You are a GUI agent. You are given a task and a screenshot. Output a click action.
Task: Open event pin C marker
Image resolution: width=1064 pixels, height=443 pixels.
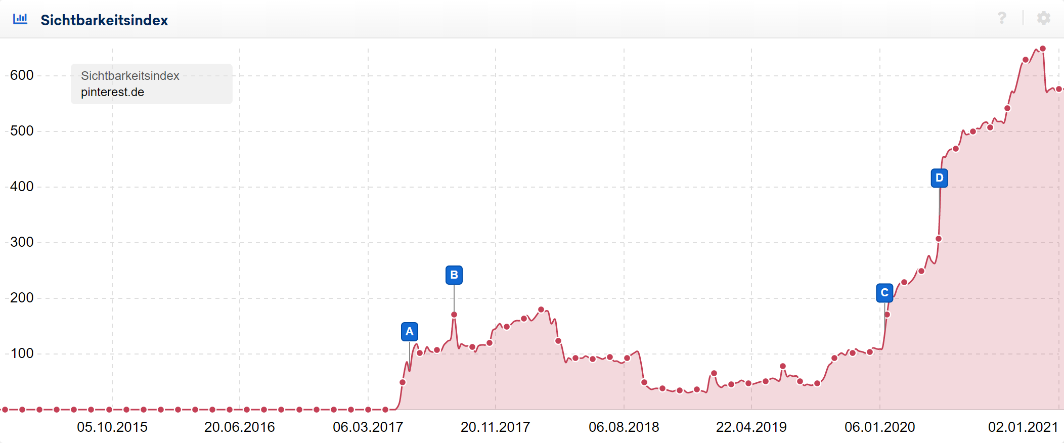click(x=884, y=293)
